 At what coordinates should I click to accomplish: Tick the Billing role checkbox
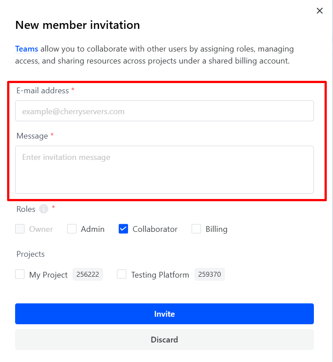click(197, 229)
